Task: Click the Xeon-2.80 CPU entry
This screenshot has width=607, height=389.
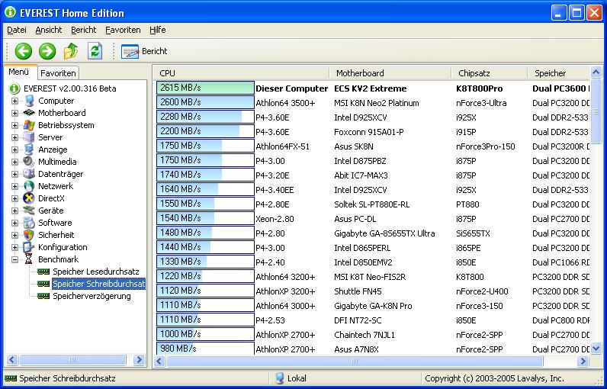Action: point(275,219)
